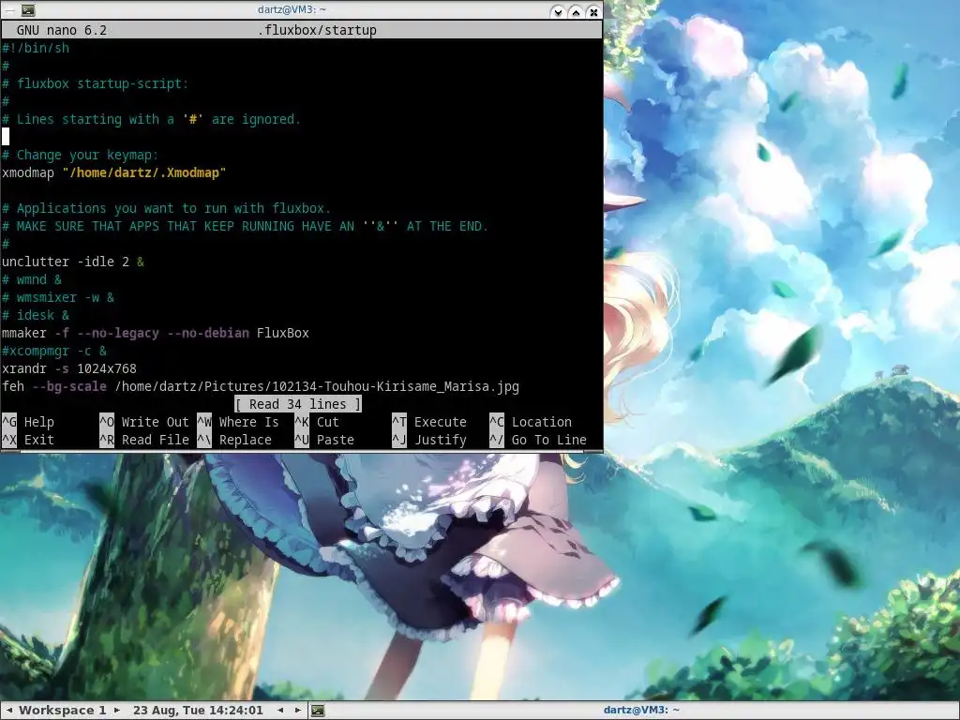960x720 pixels.
Task: Switch to next workspace arrow in toolbar
Action: (x=117, y=711)
